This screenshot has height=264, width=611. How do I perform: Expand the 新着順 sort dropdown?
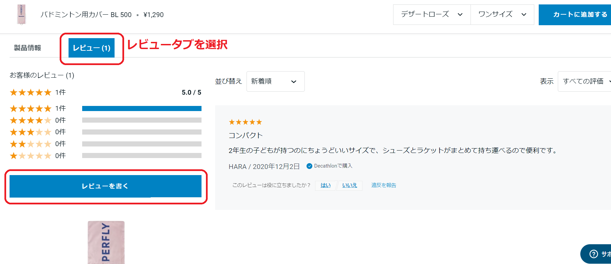[x=275, y=81]
